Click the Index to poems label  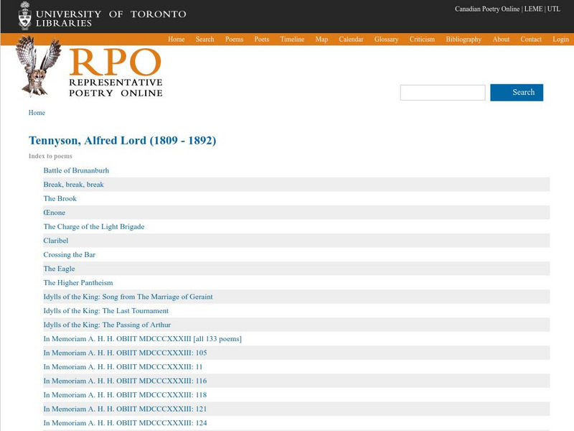(x=50, y=156)
